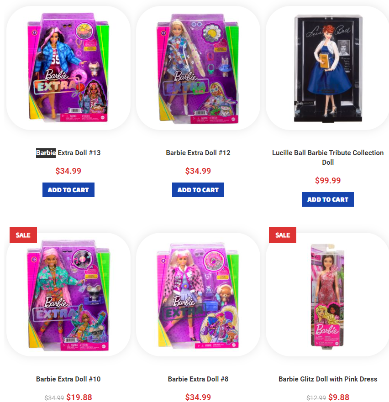
Task: Open Barbie Extra Doll #10 product image
Action: click(x=68, y=295)
